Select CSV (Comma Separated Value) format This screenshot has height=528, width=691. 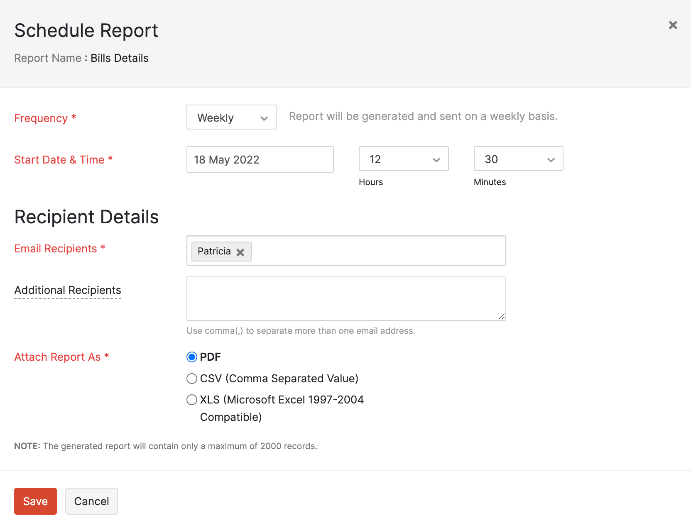192,379
